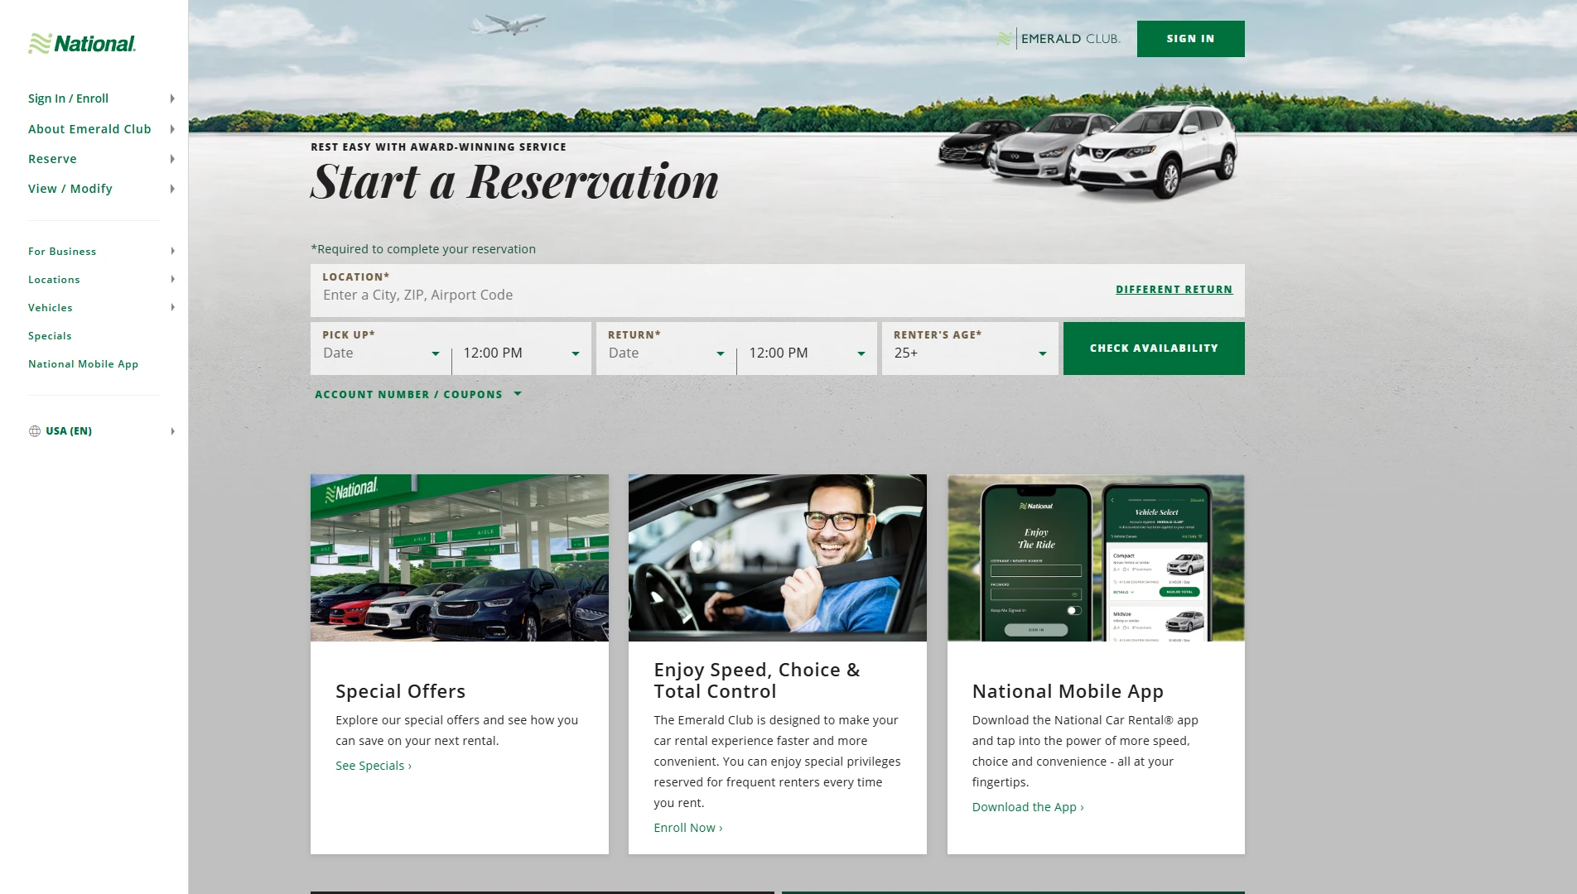Expand the Vehicles submenu arrow
The height and width of the screenshot is (894, 1577).
click(x=172, y=308)
